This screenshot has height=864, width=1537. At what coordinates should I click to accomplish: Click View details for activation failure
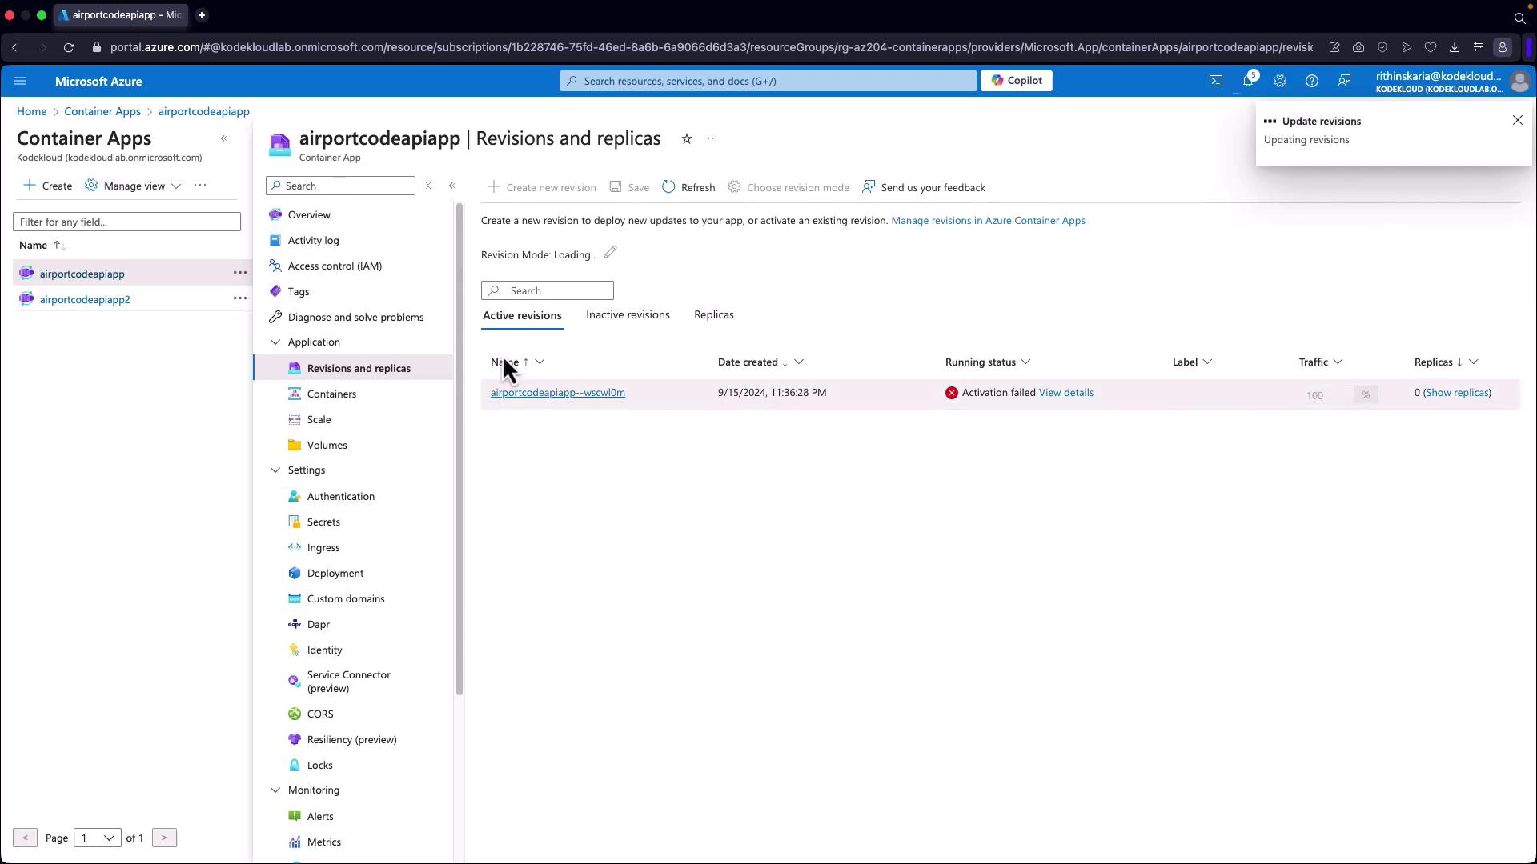click(1065, 392)
